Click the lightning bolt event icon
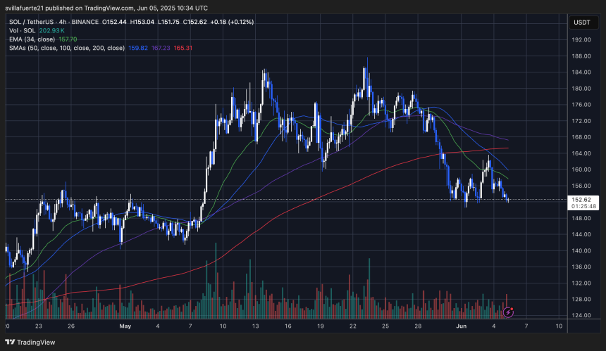This screenshot has height=351, width=606. 508,312
